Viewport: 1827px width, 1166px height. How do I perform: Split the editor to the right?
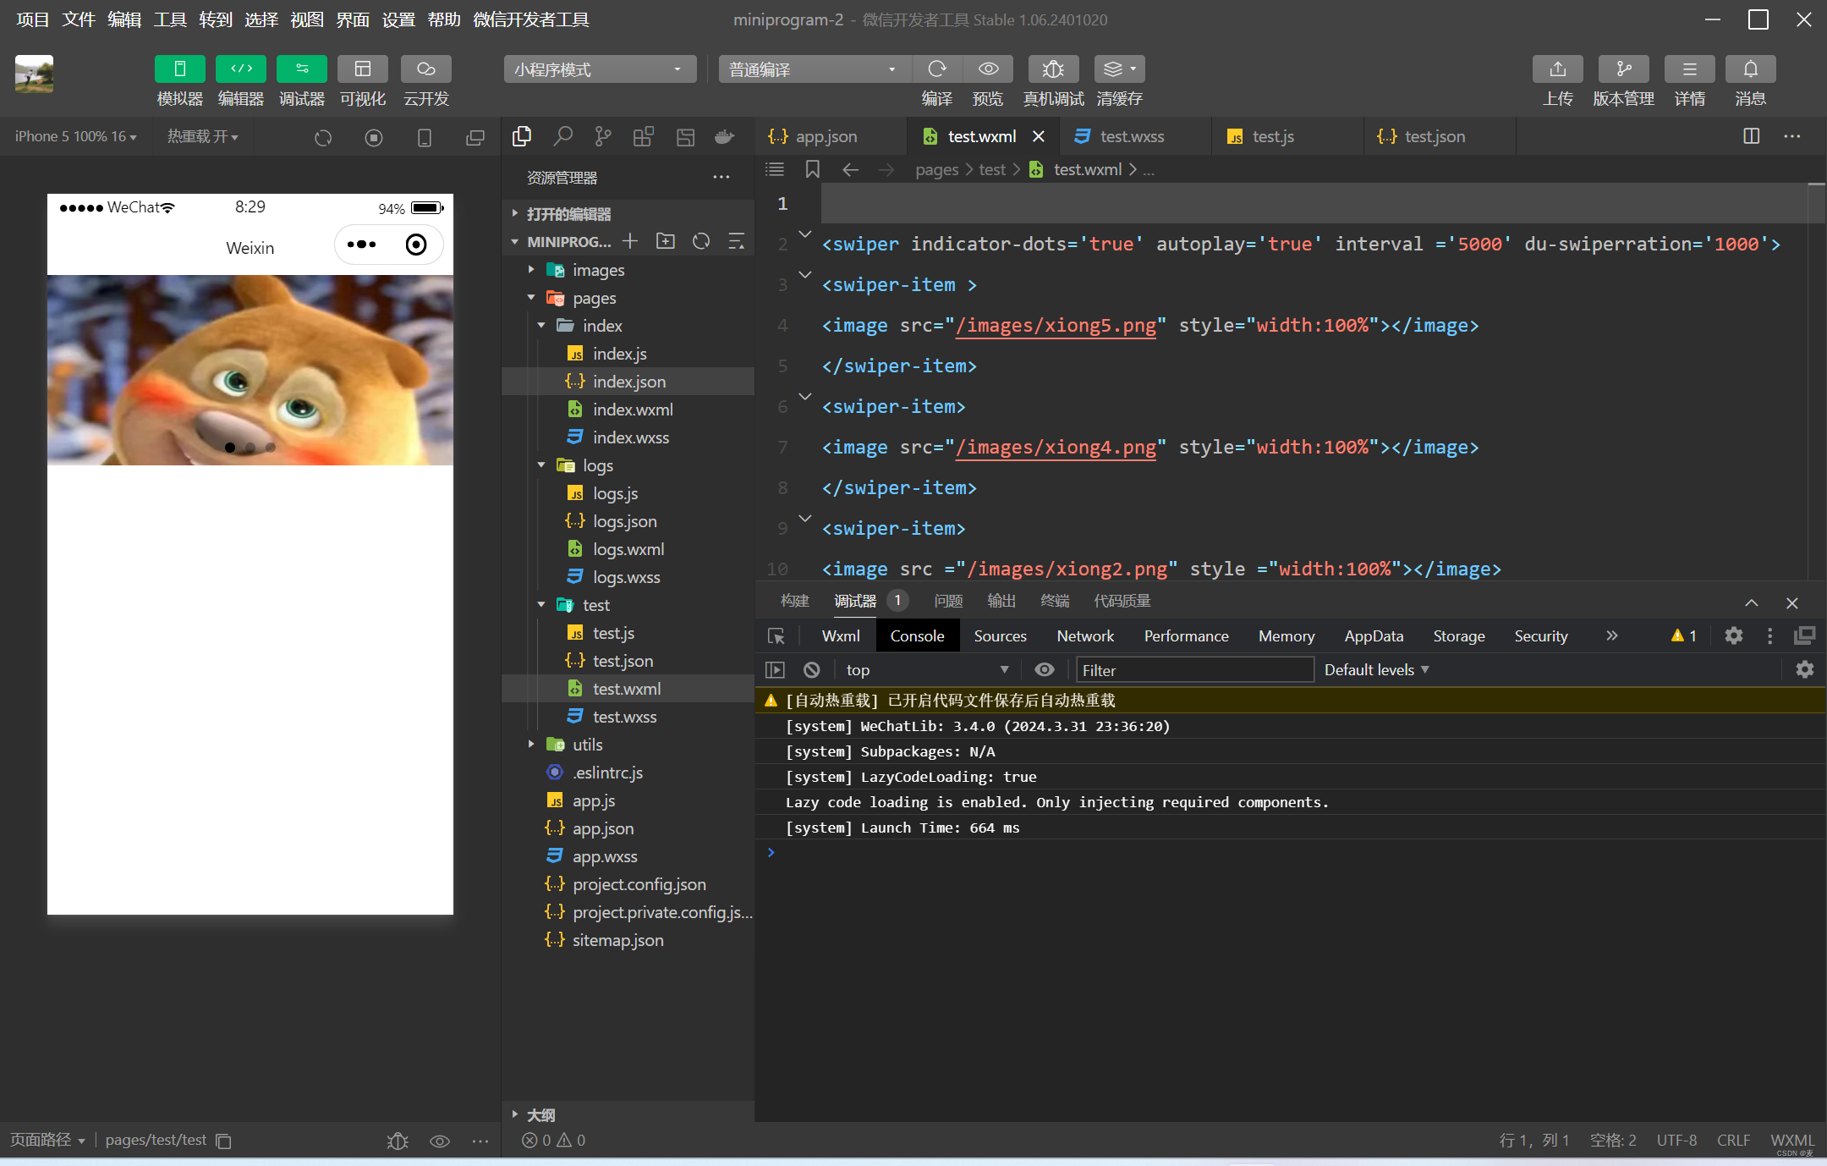[1752, 136]
